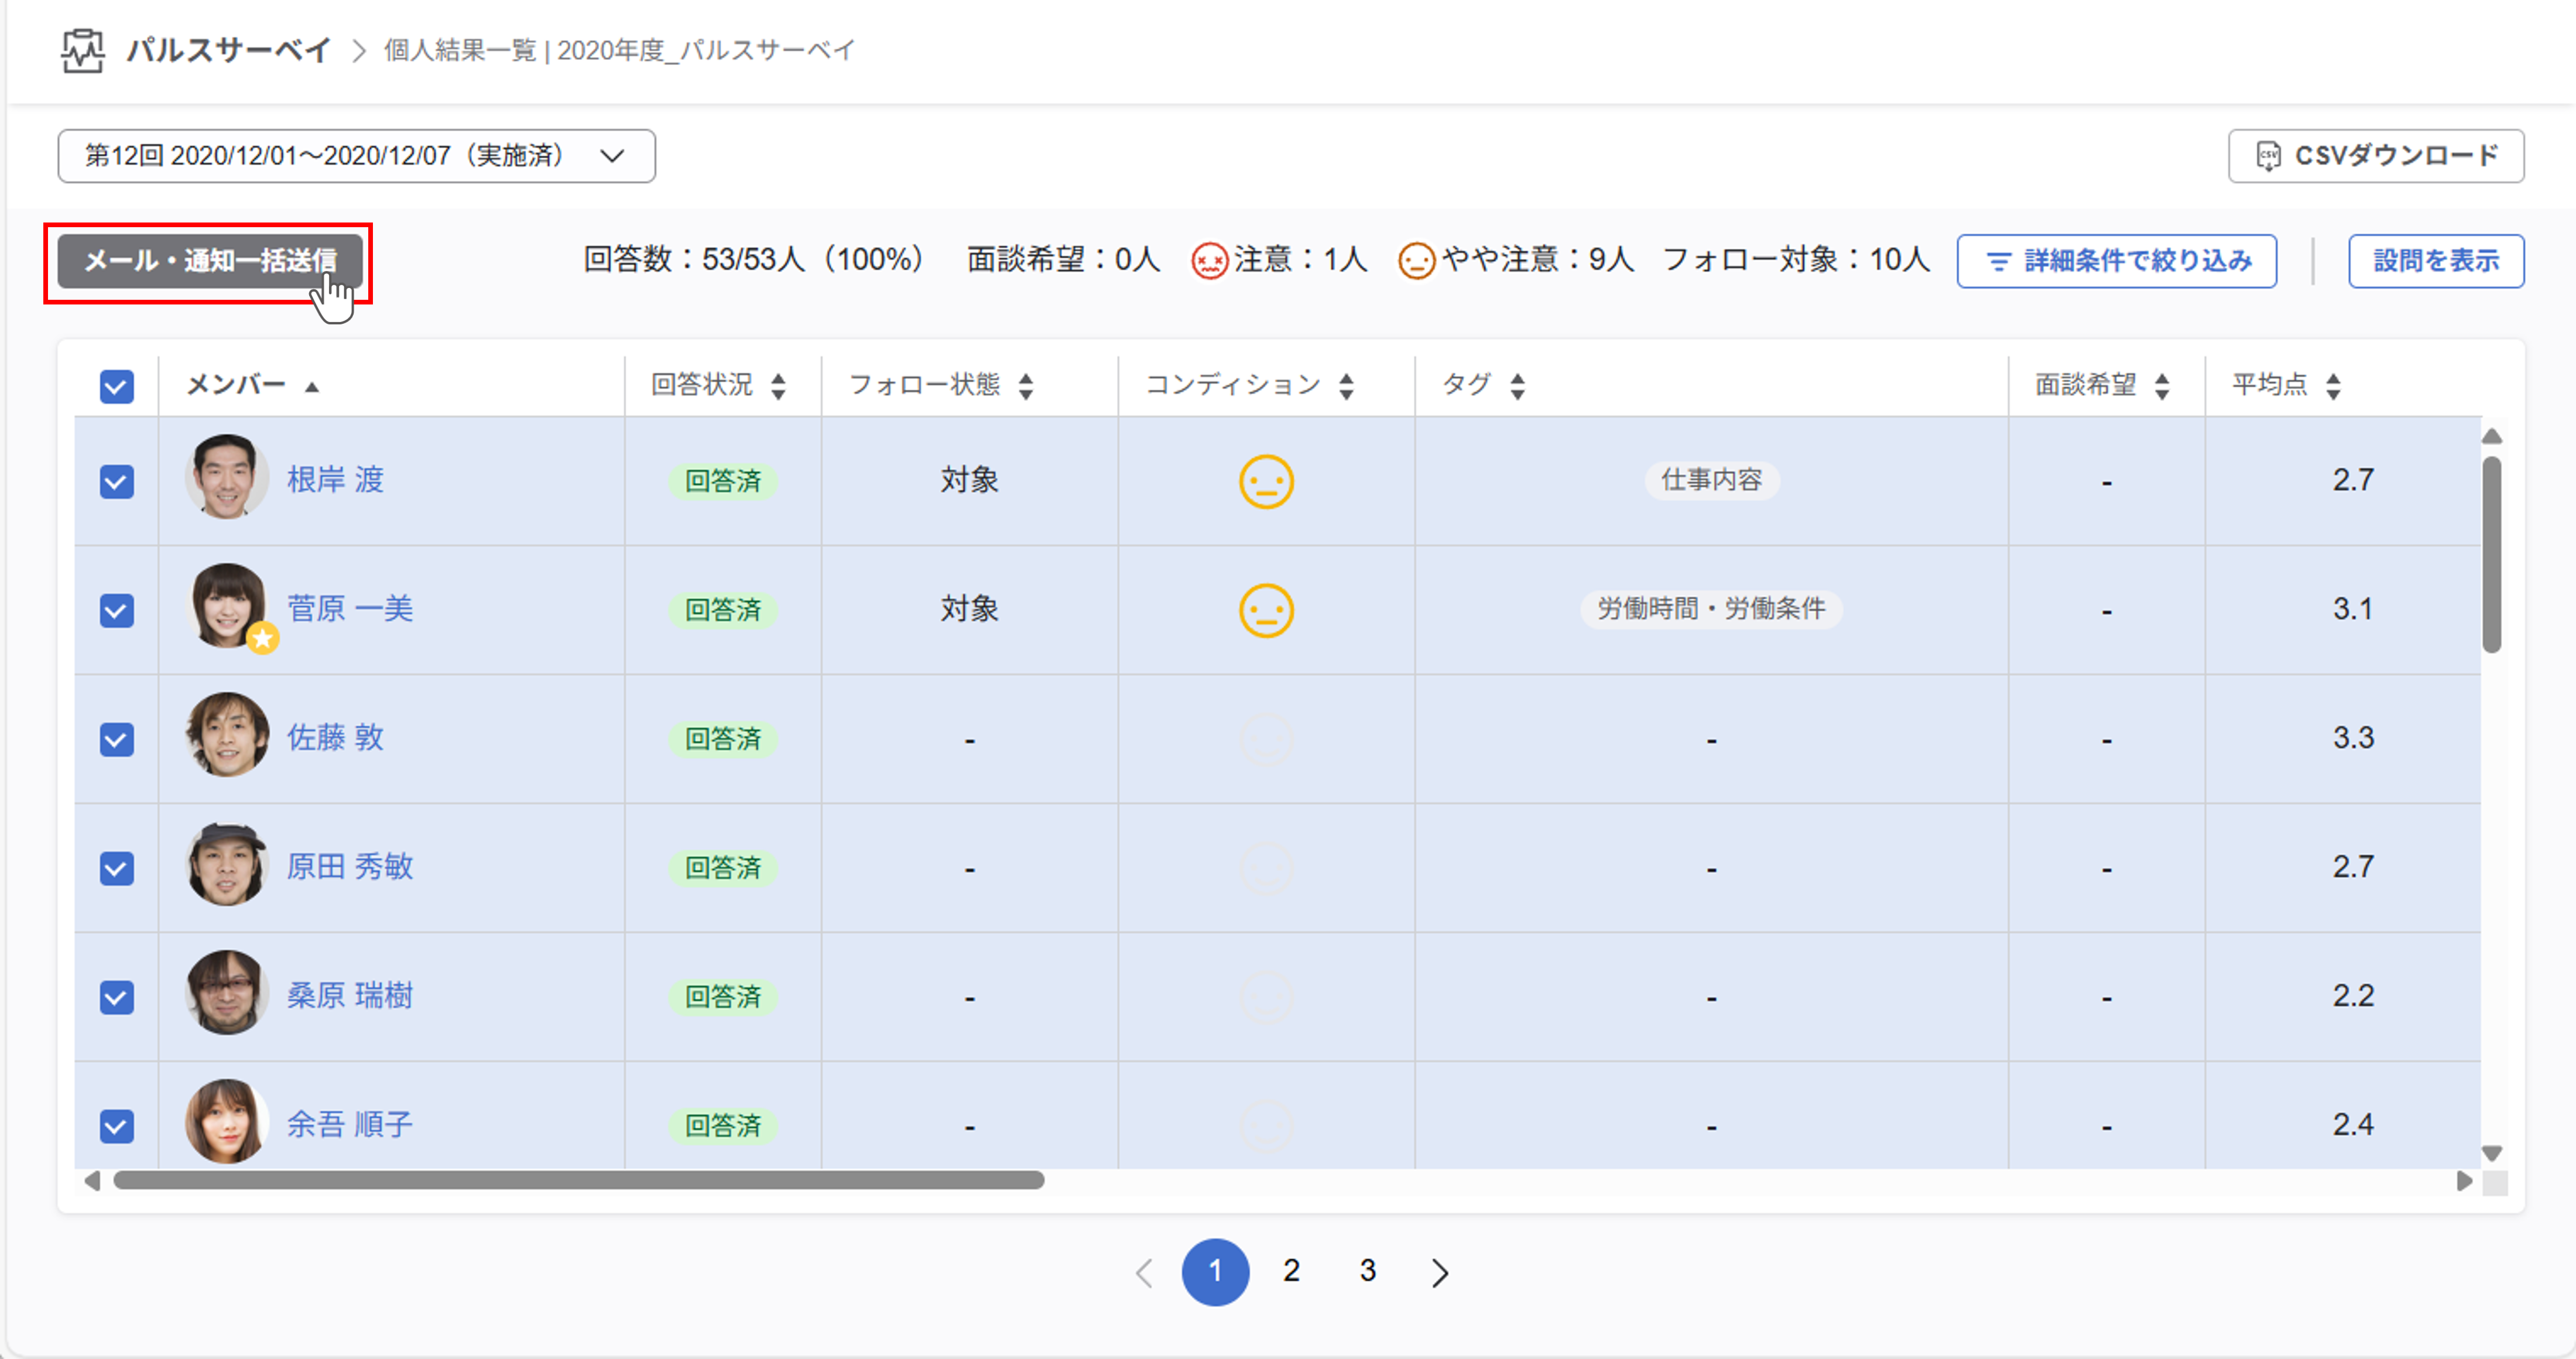The image size is (2576, 1359).
Task: Sort the table by 平均点 column
Action: [2334, 384]
